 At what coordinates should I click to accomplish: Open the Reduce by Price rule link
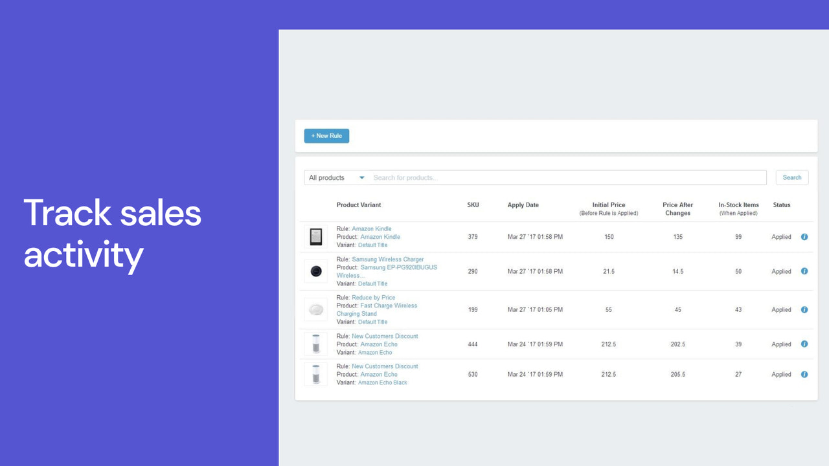coord(376,297)
